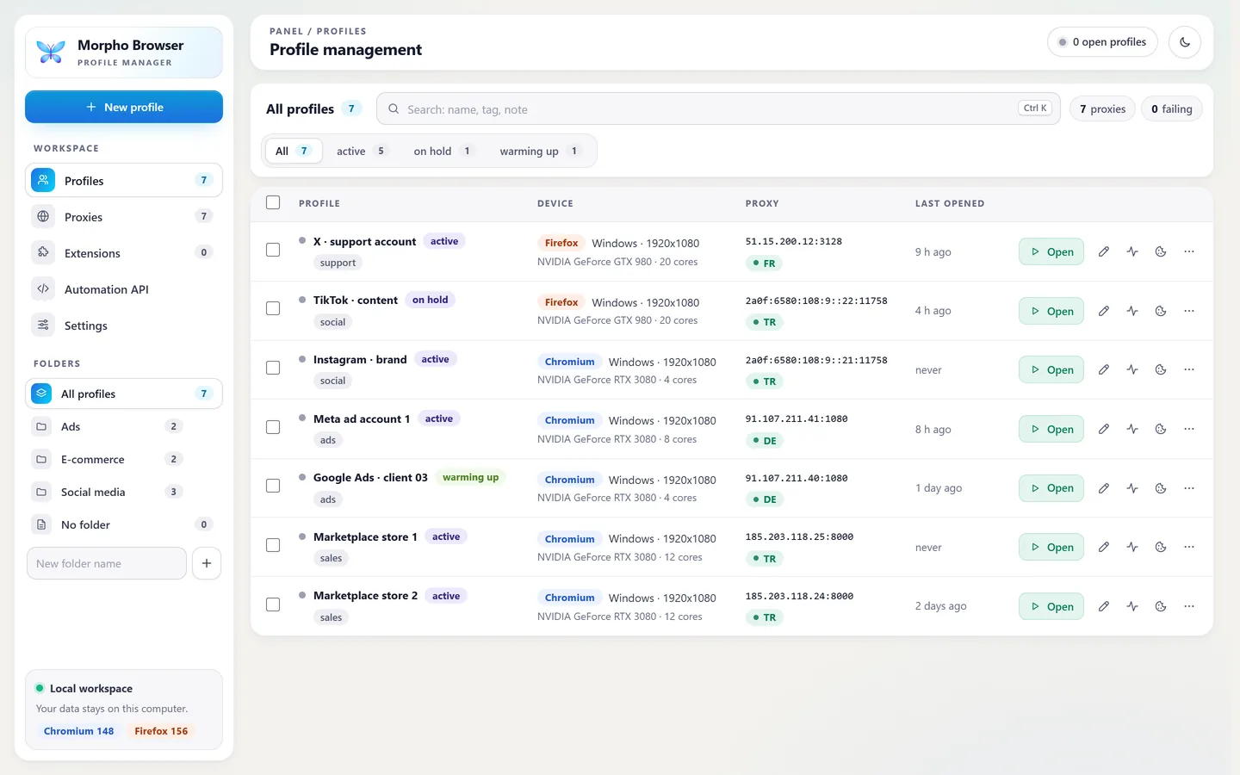The image size is (1240, 775).
Task: Click the Morpho Browser butterfly logo
Action: click(x=51, y=52)
